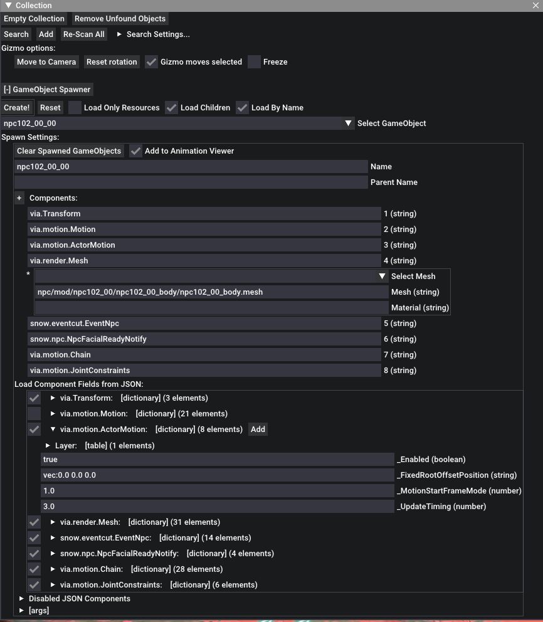
Task: Enable the Freeze checkbox
Action: pyautogui.click(x=254, y=62)
